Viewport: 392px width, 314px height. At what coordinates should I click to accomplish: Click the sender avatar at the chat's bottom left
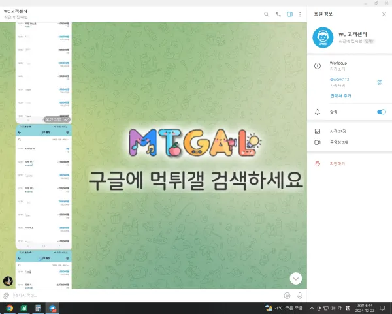point(8,281)
